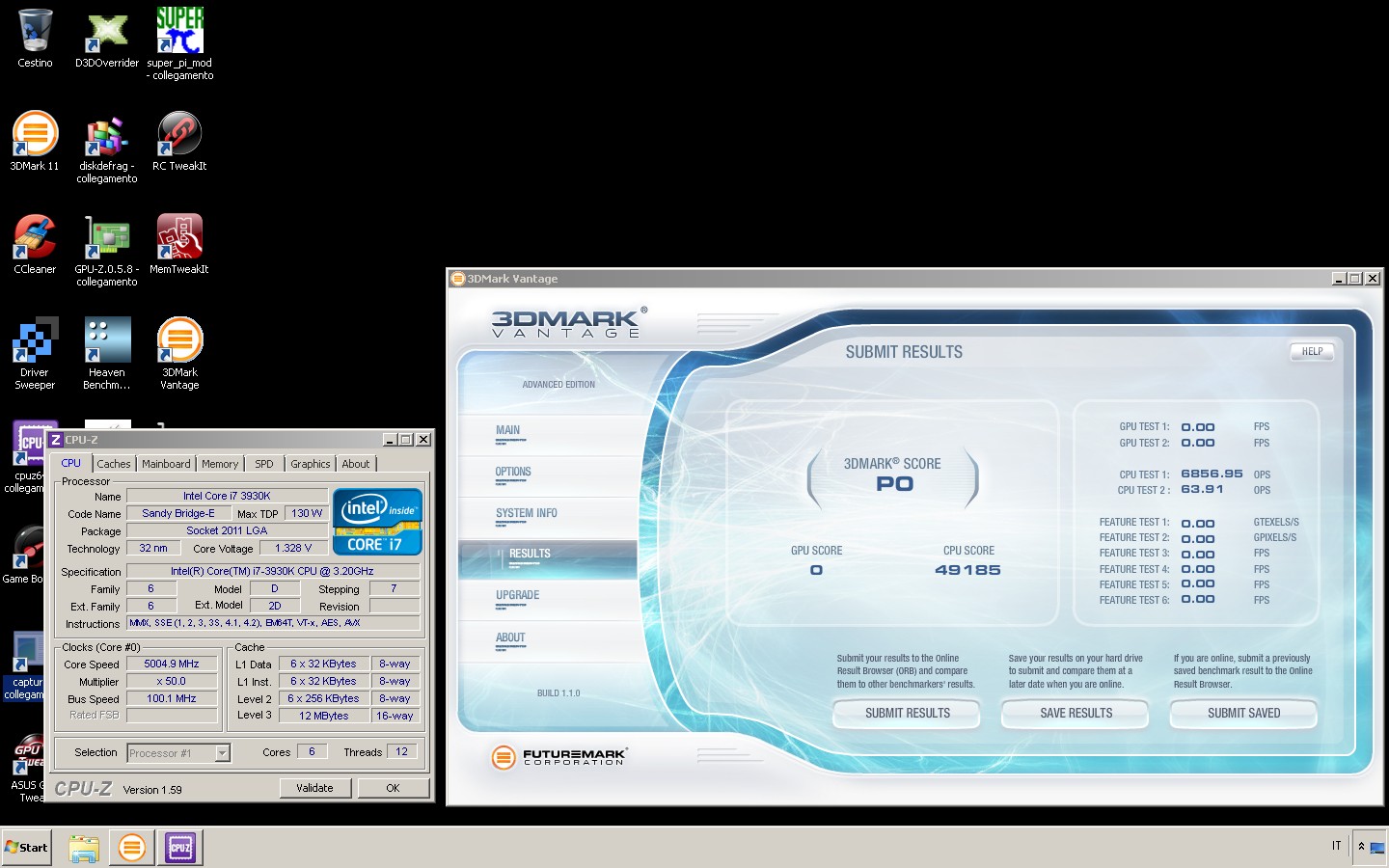Open the CCleaner desktop icon
The height and width of the screenshot is (868, 1389).
35,236
